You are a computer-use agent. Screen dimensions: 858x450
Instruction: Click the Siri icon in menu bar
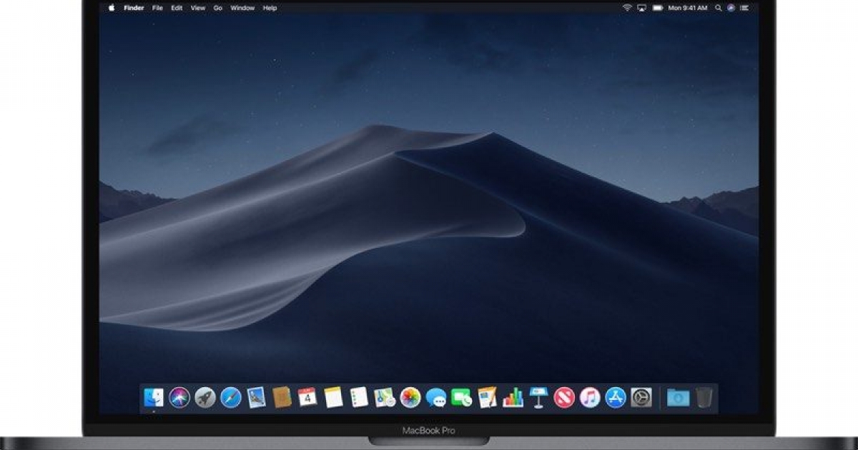(x=731, y=8)
